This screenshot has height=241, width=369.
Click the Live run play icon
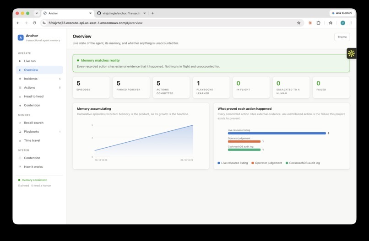pos(20,61)
